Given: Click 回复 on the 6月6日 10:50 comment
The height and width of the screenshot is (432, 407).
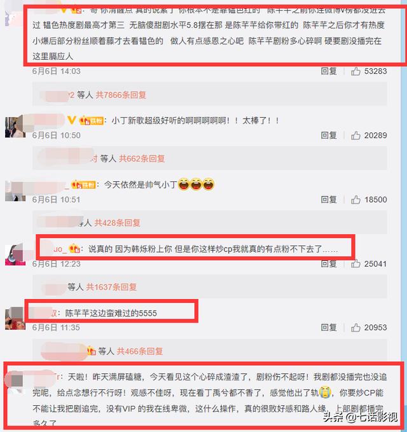Looking at the screenshot, I should coord(329,136).
